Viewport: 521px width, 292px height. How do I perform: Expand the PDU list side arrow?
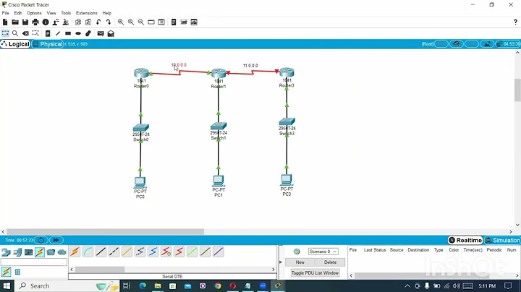(x=280, y=262)
